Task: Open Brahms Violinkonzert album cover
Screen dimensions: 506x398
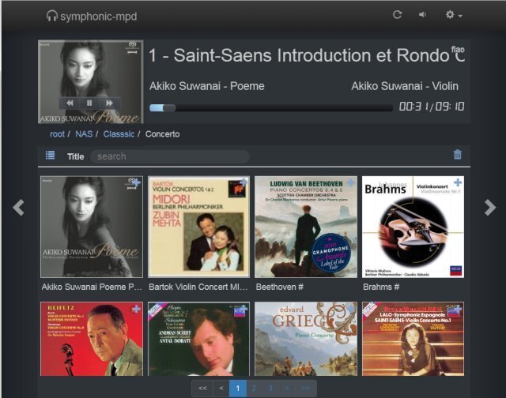Action: 413,227
